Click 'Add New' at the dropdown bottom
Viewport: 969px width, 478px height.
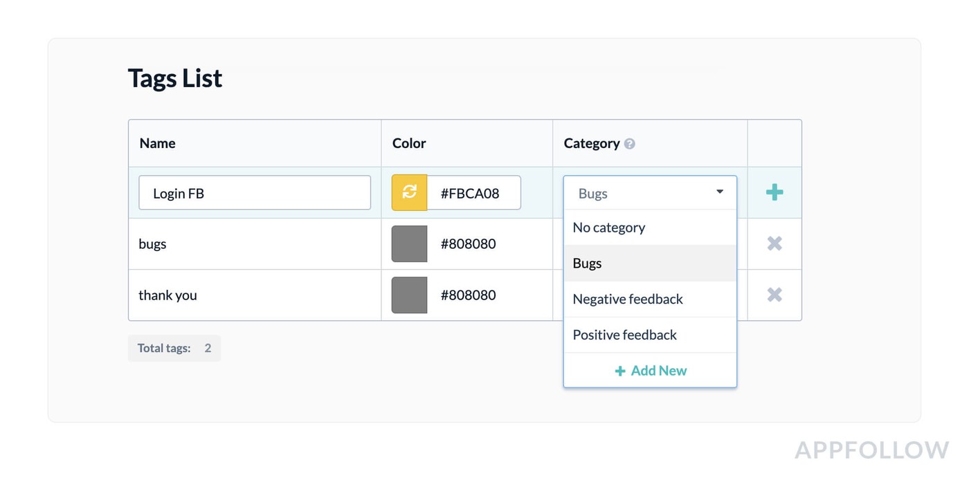(650, 371)
